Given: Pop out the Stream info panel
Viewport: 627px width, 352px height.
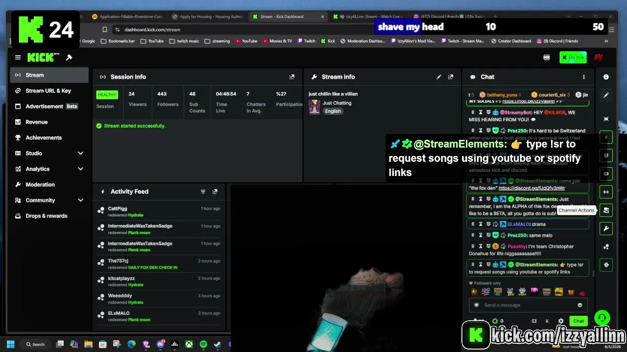Looking at the screenshot, I should click(451, 77).
